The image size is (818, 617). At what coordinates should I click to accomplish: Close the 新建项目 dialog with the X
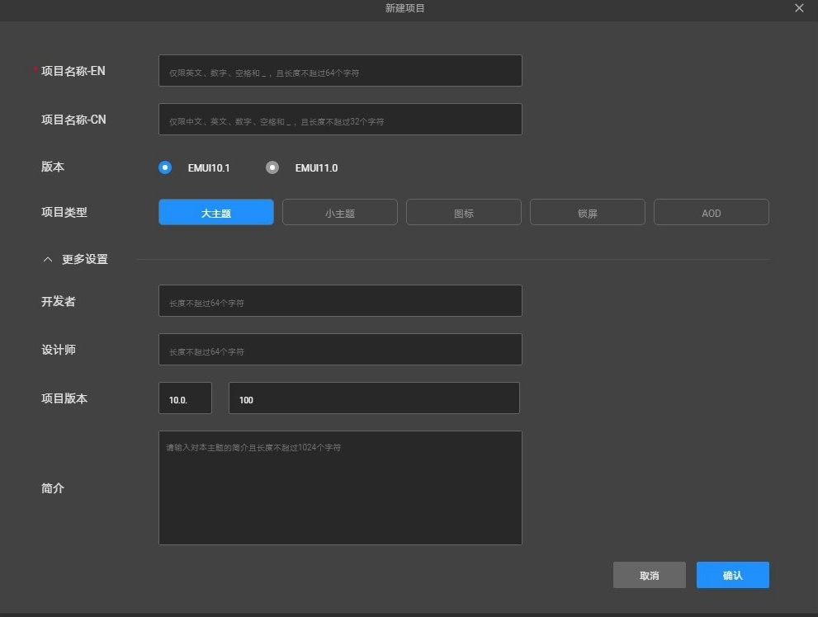798,8
